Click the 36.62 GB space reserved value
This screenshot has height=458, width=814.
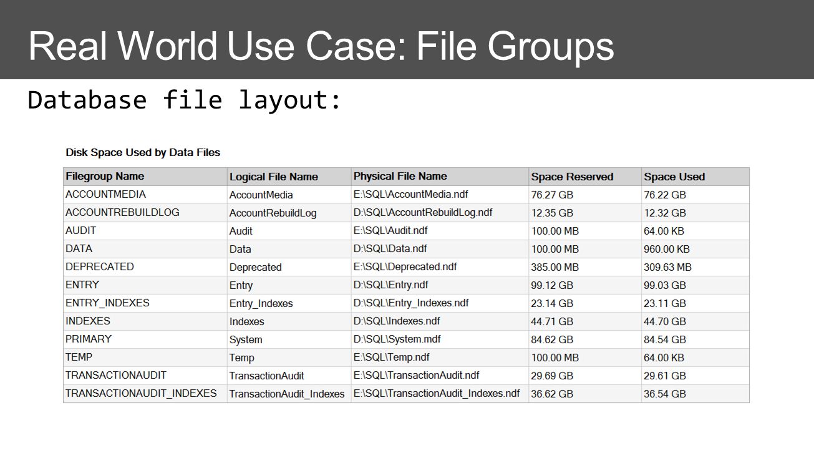tap(552, 394)
